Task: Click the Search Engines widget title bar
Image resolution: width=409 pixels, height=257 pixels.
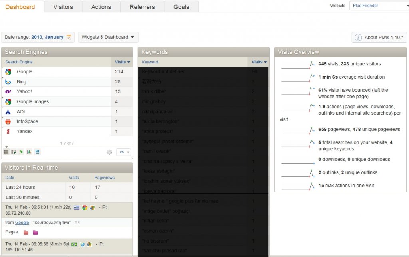Action: click(x=67, y=52)
